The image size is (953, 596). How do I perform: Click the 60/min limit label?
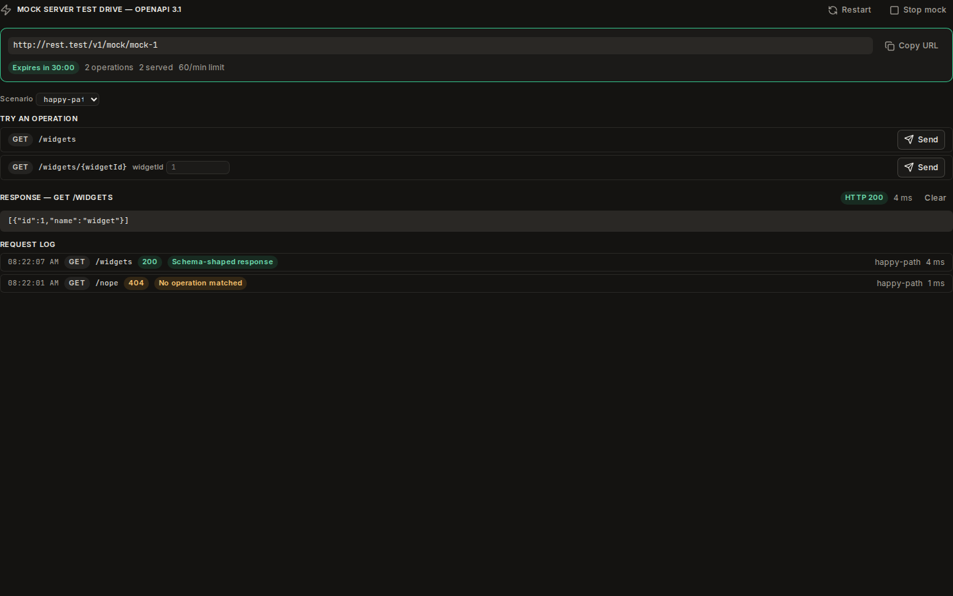click(201, 68)
